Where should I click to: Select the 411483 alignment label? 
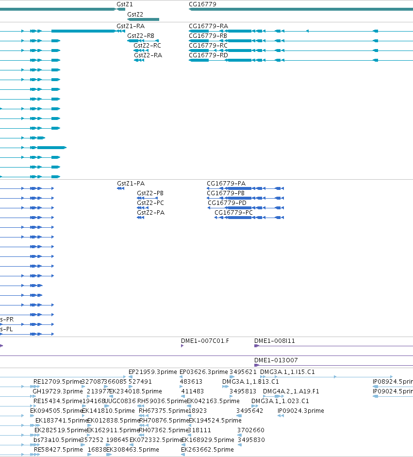tap(193, 391)
